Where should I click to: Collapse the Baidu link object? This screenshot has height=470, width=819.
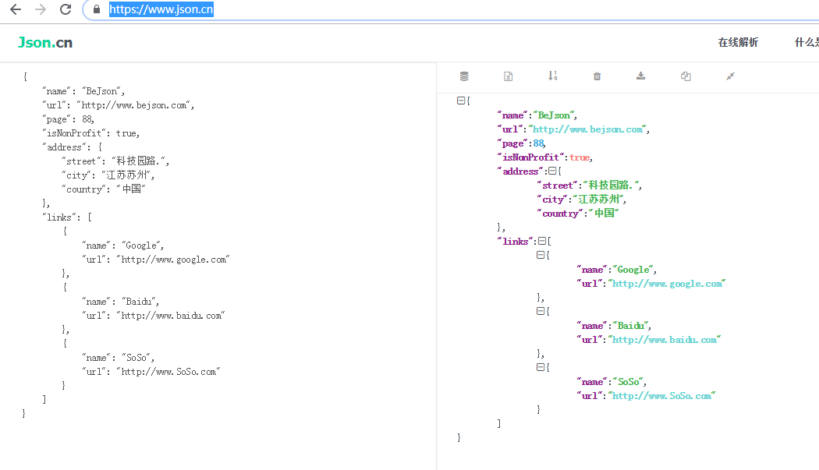(x=541, y=311)
